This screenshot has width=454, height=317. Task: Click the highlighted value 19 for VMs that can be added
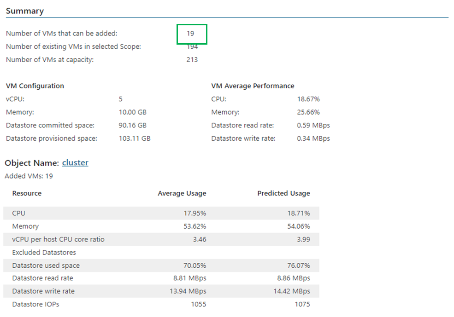point(190,34)
